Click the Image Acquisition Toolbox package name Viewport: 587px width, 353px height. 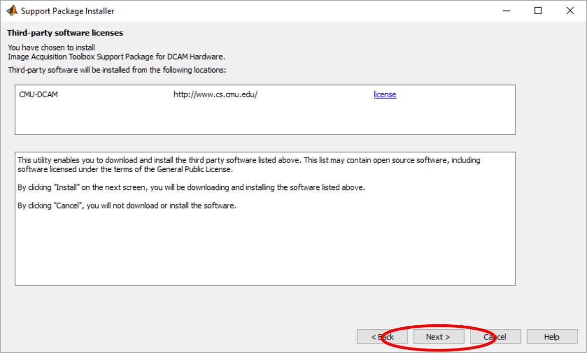(116, 56)
